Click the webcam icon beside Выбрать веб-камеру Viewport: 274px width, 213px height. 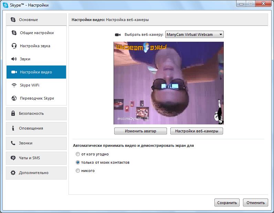[x=118, y=35]
